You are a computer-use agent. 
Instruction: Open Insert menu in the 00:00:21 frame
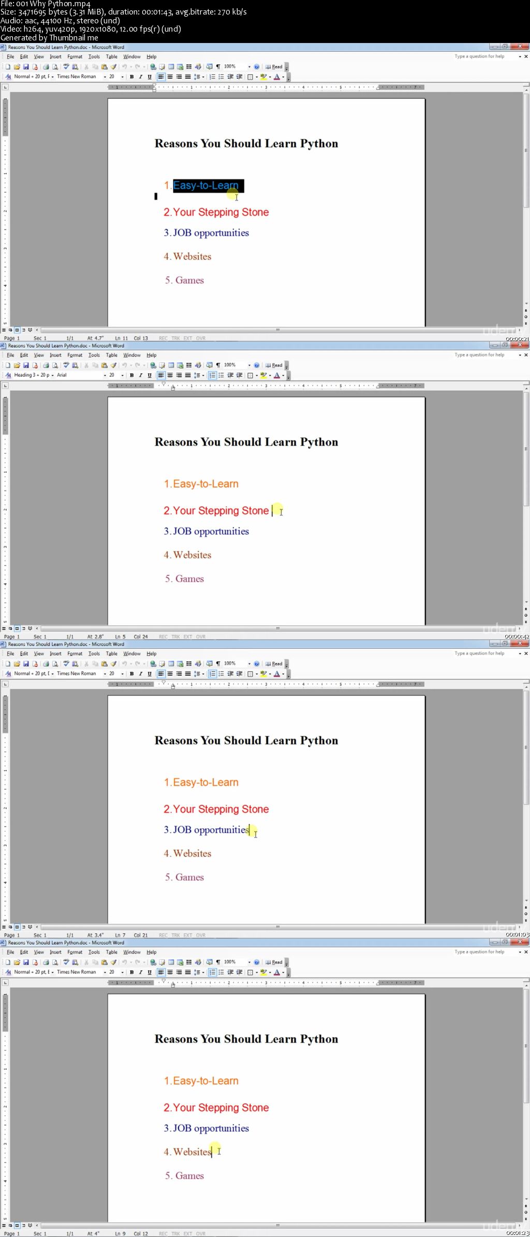(x=55, y=56)
